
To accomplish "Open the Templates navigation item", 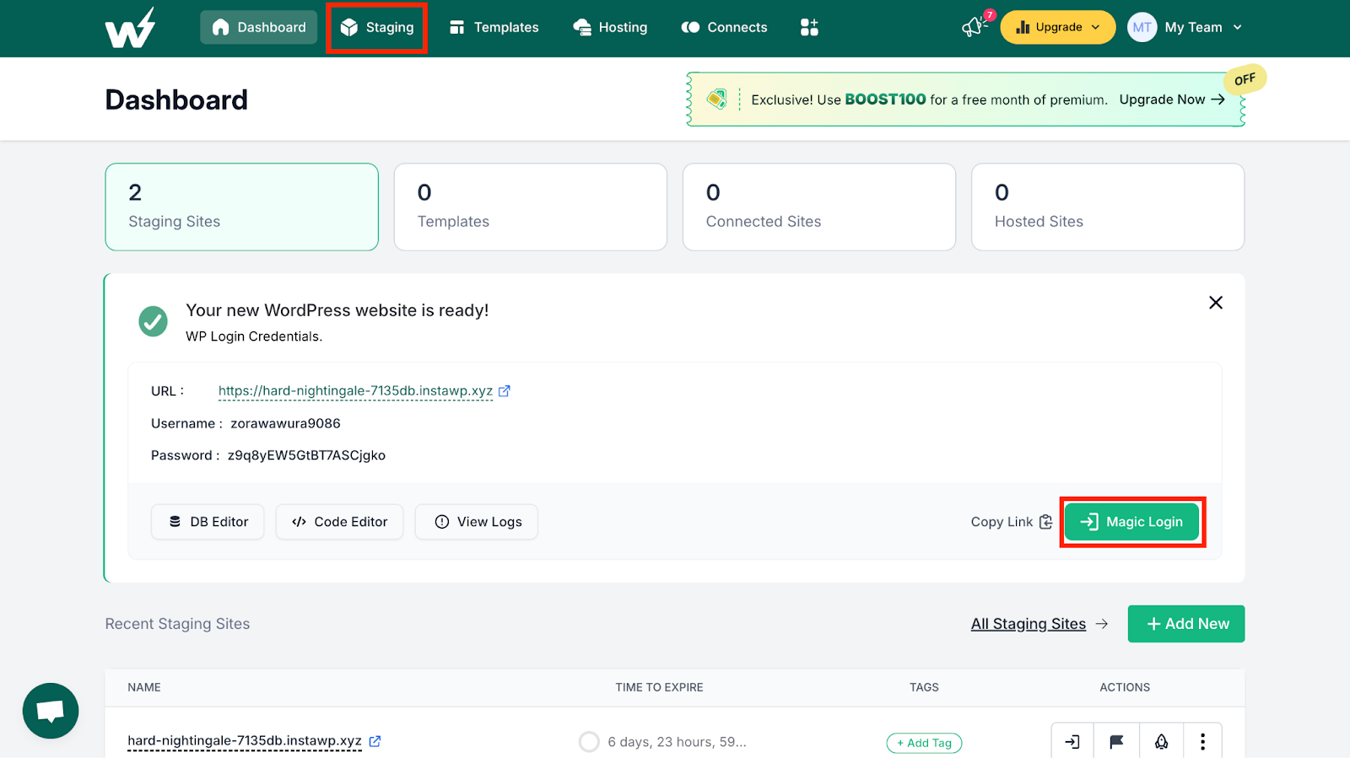I will point(494,27).
